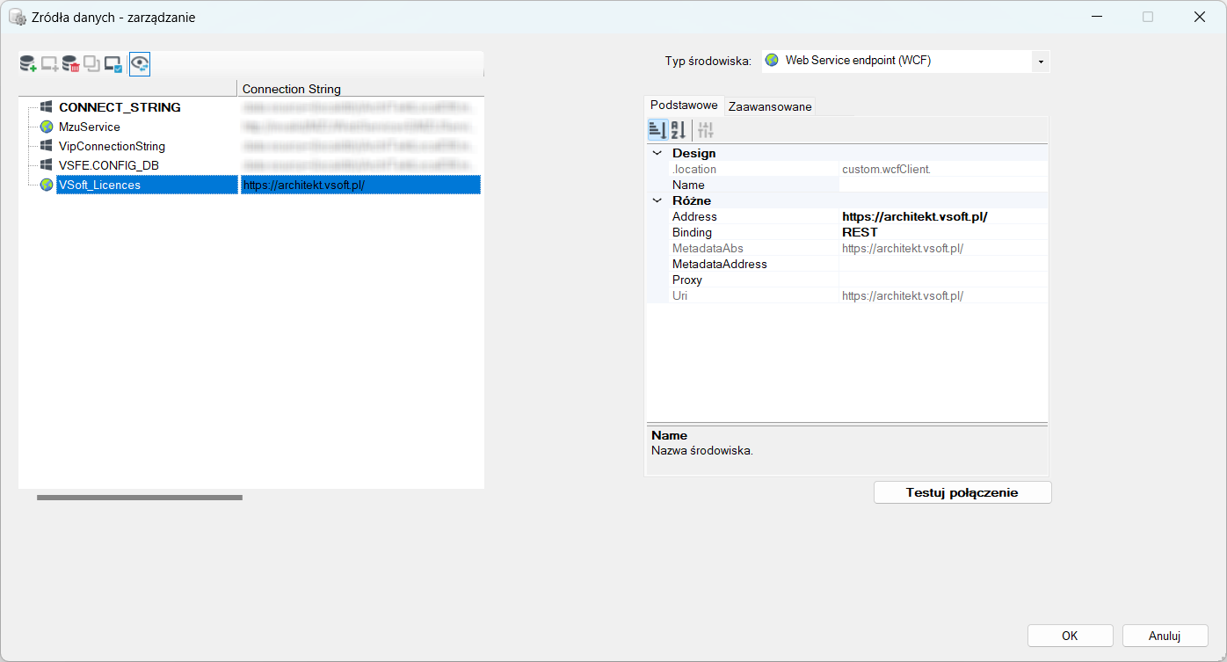Viewport: 1227px width, 662px height.
Task: Click the globe icon beside VSoft_Licences
Action: tap(47, 185)
